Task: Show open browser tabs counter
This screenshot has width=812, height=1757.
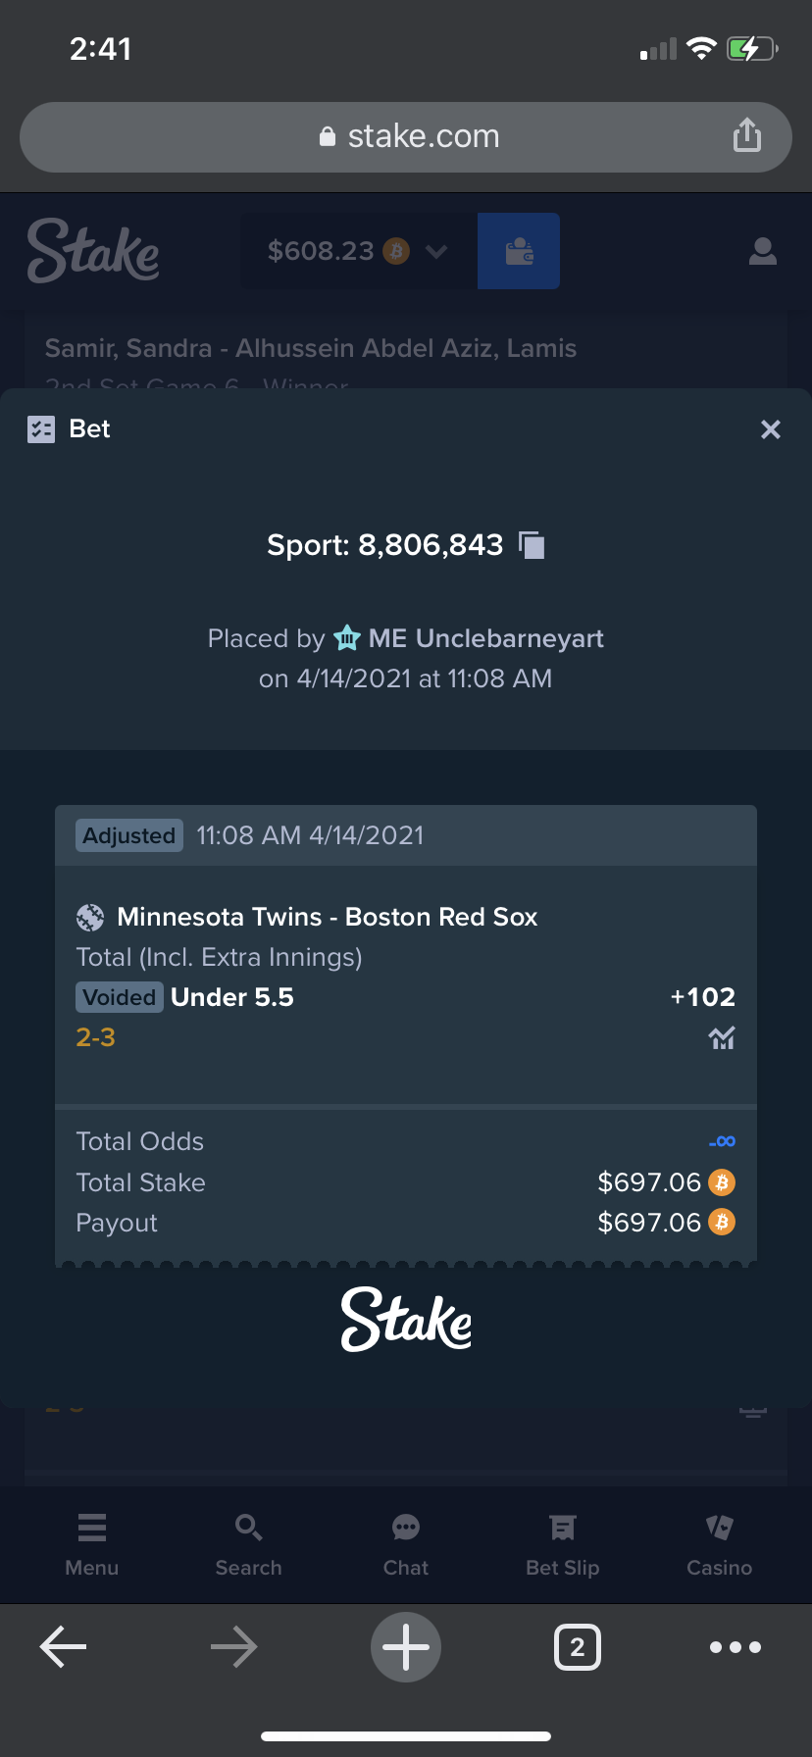Action: 578,1647
